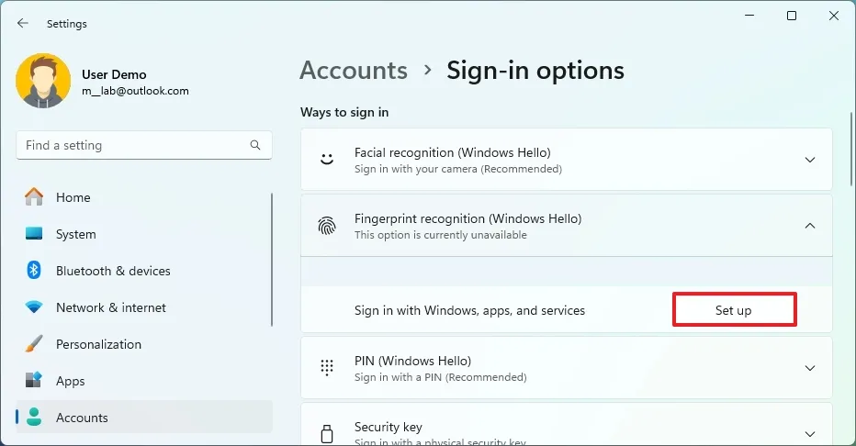The height and width of the screenshot is (446, 856).
Task: Click the sidebar vertical scrollbar
Action: [272, 259]
